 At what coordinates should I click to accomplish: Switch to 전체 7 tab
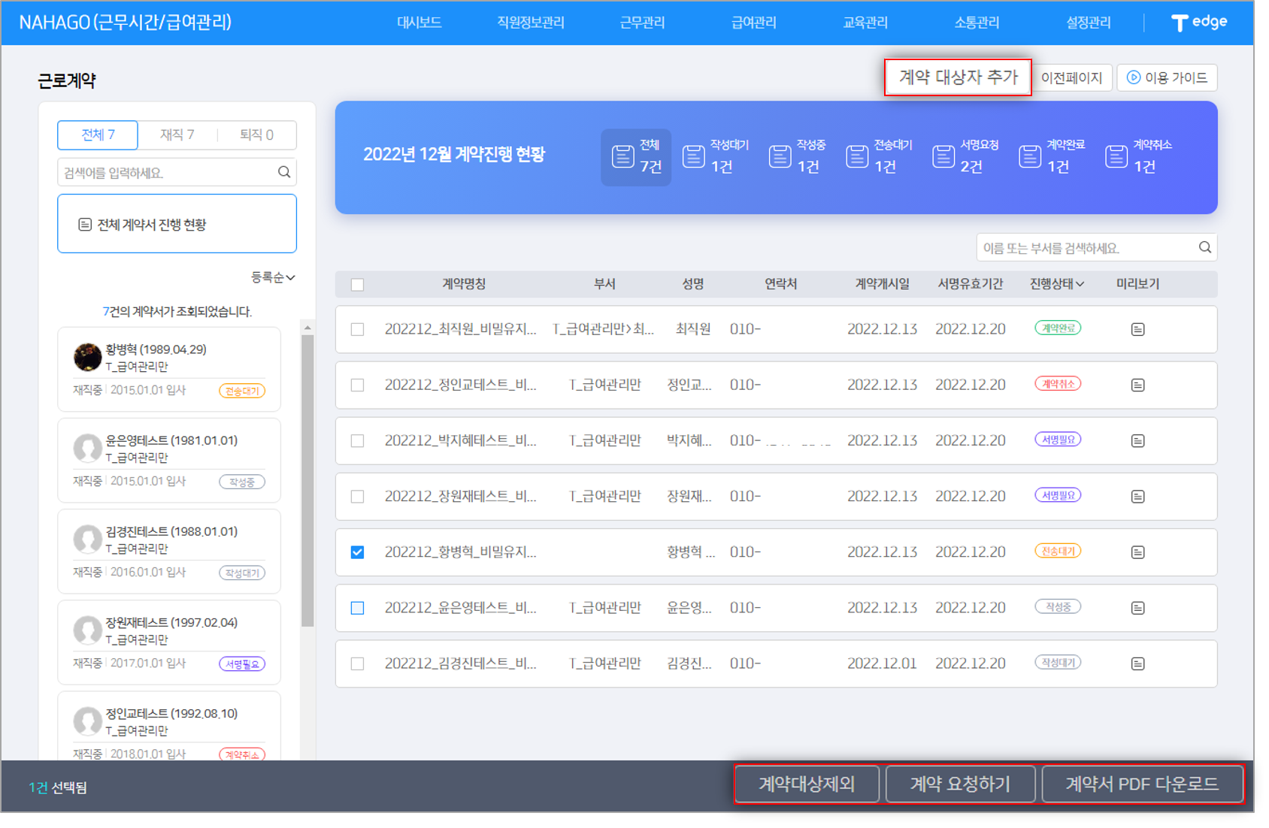click(x=98, y=134)
